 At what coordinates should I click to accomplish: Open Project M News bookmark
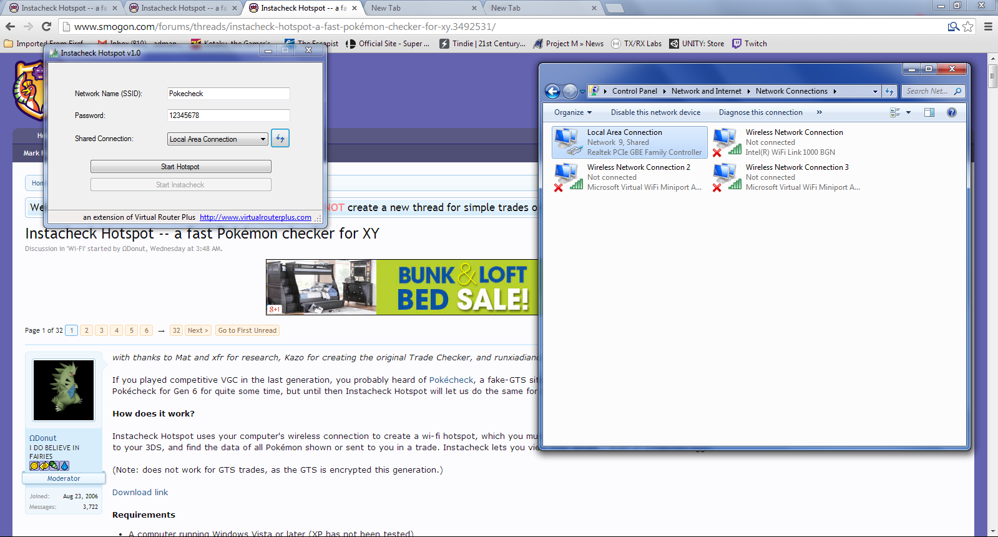[569, 44]
